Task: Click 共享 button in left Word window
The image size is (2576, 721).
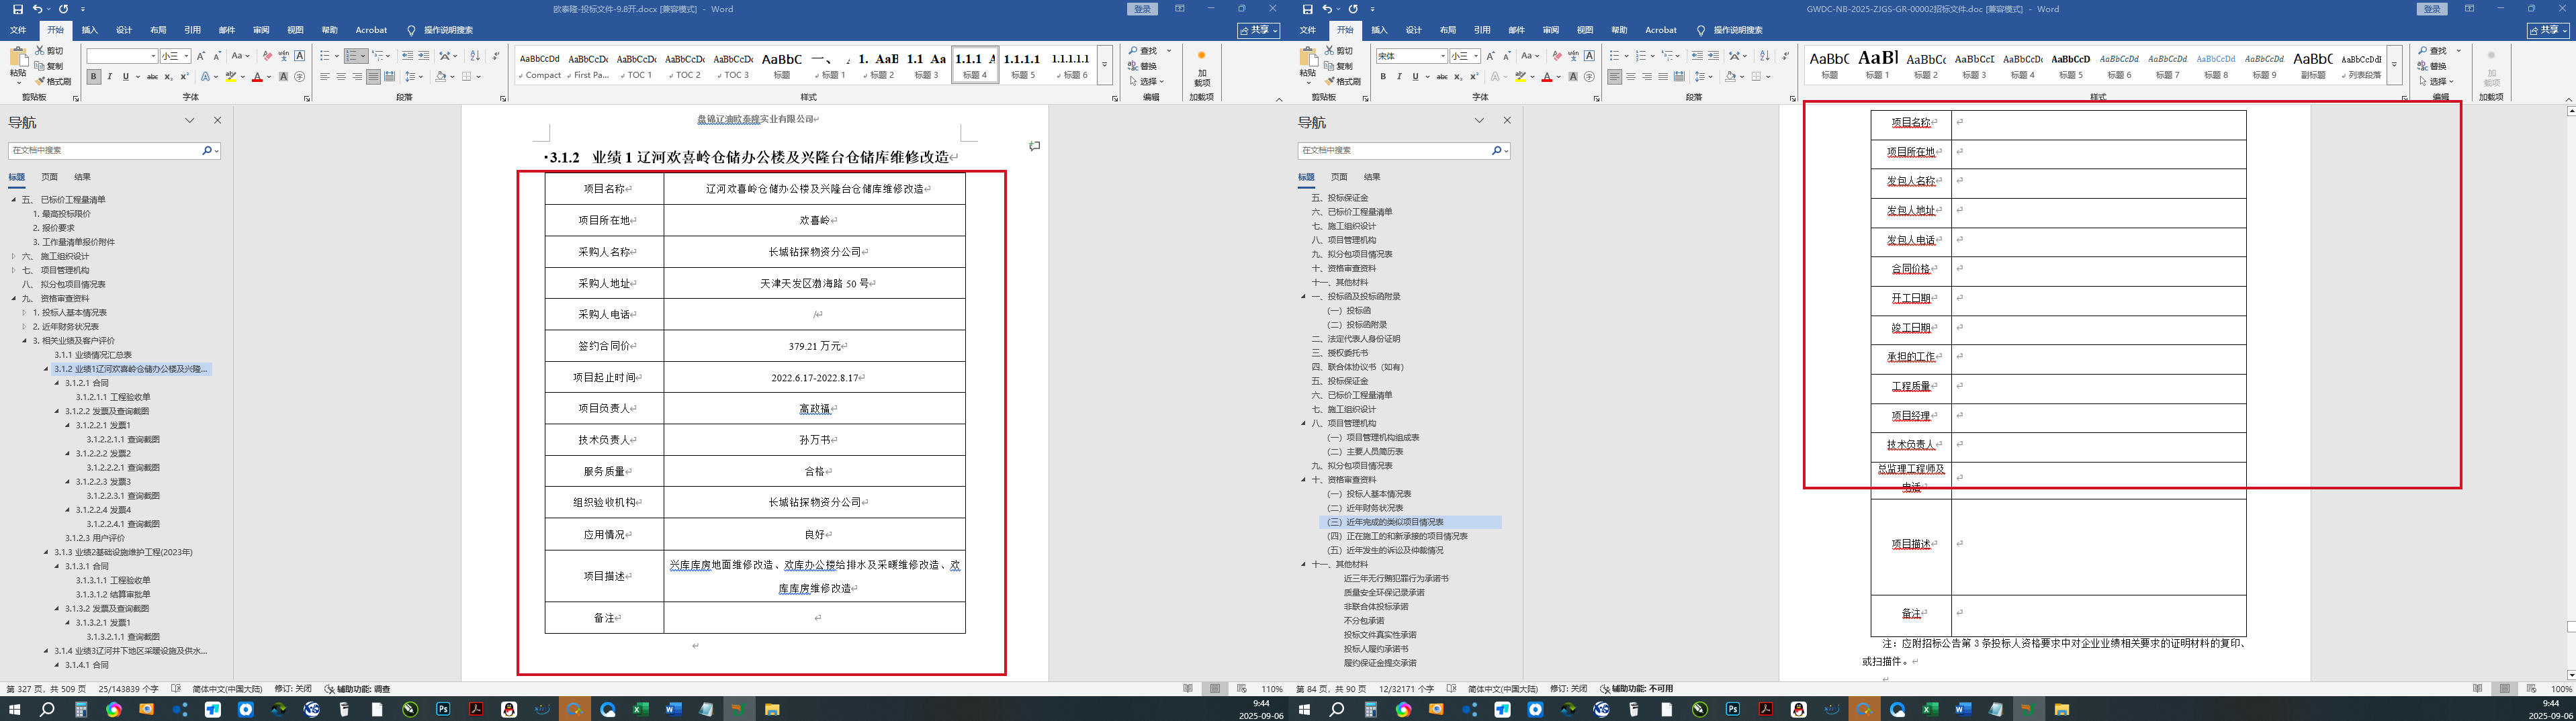Action: (1258, 31)
